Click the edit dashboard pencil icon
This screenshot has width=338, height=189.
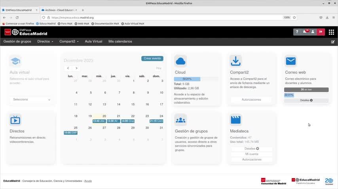click(333, 42)
